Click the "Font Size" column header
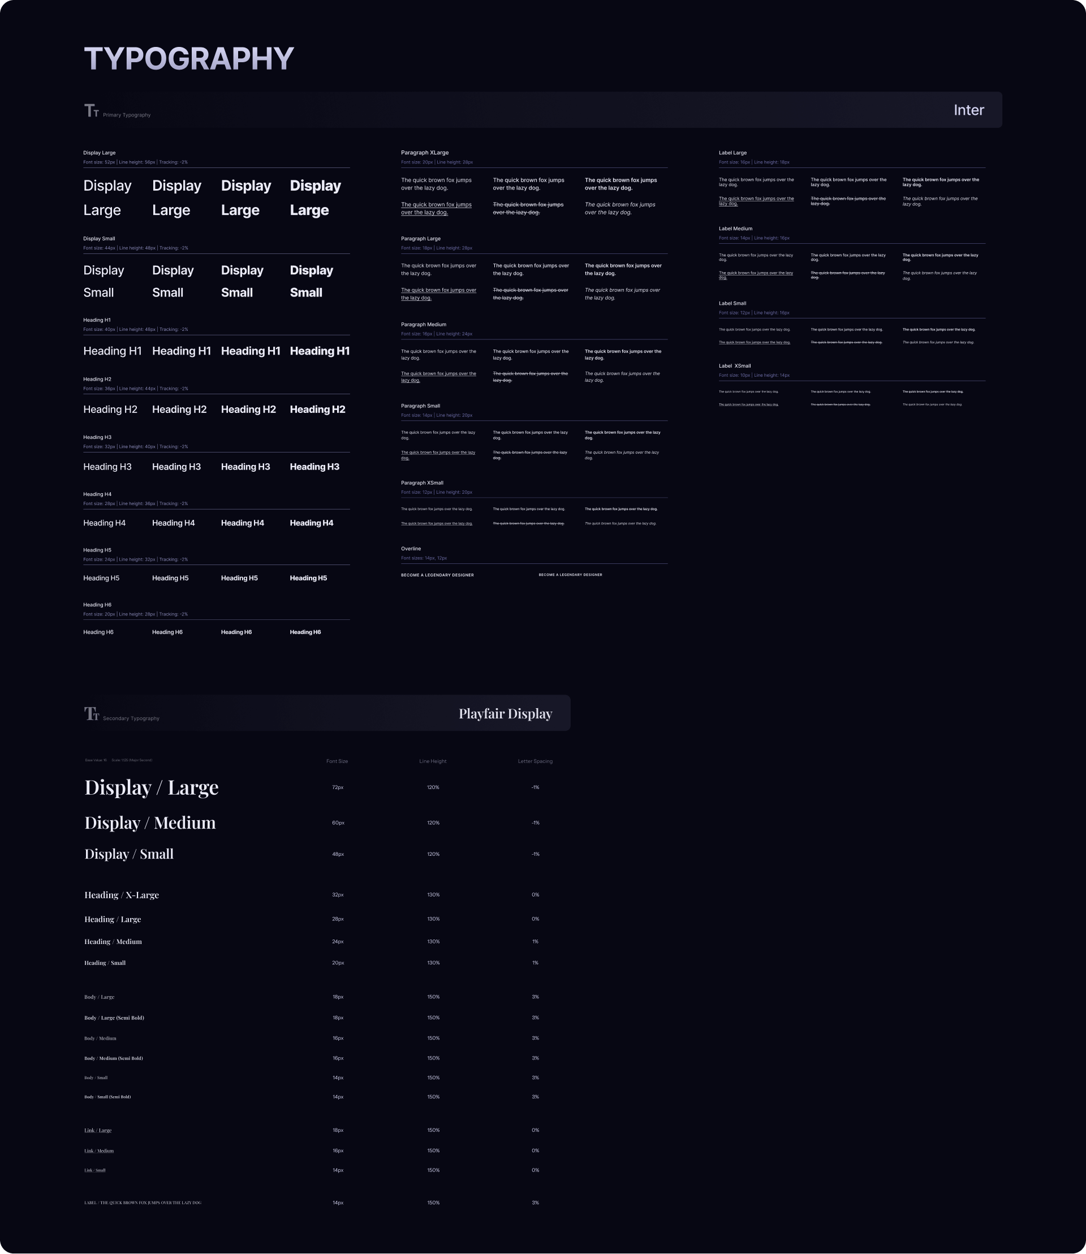 coord(337,761)
